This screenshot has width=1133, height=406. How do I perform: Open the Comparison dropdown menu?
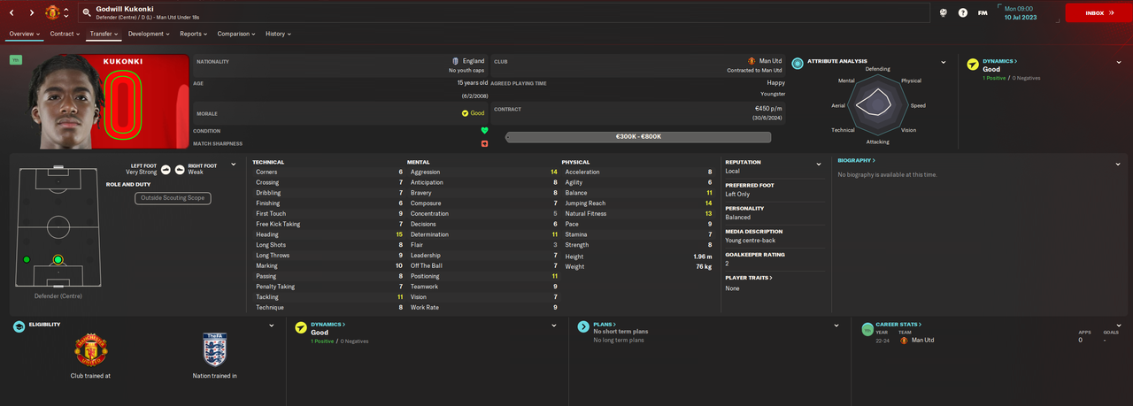pos(236,34)
